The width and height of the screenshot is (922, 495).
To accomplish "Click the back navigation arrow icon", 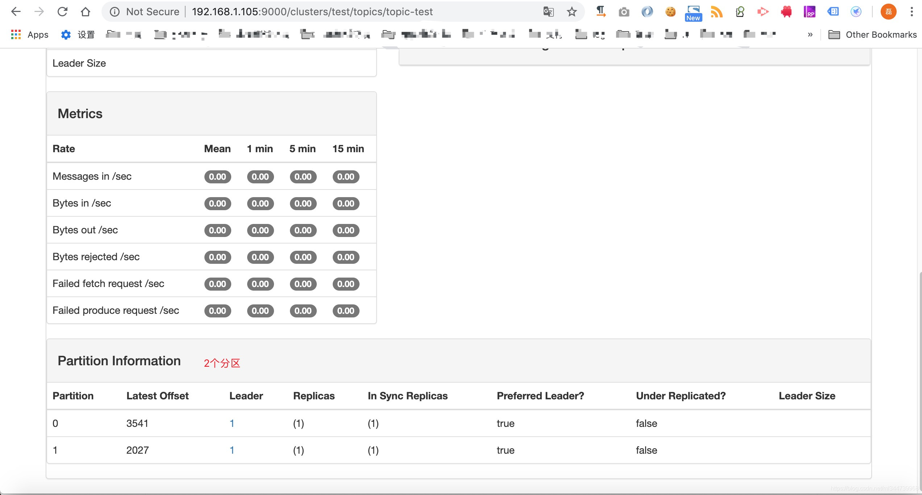I will pyautogui.click(x=16, y=11).
